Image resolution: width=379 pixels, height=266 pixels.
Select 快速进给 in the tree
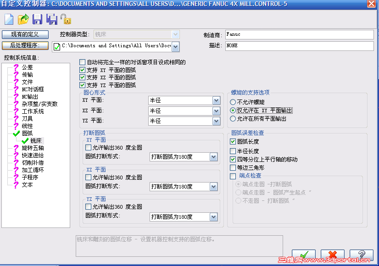point(33,155)
